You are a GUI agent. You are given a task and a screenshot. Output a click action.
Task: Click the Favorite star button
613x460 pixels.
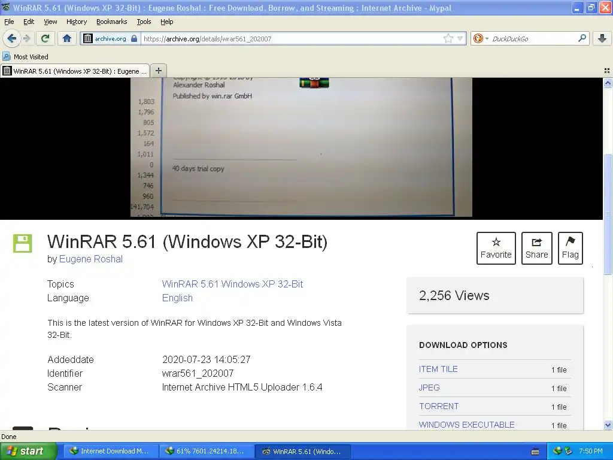click(x=496, y=248)
